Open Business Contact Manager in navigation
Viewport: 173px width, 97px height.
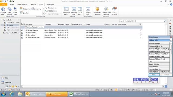(11, 33)
